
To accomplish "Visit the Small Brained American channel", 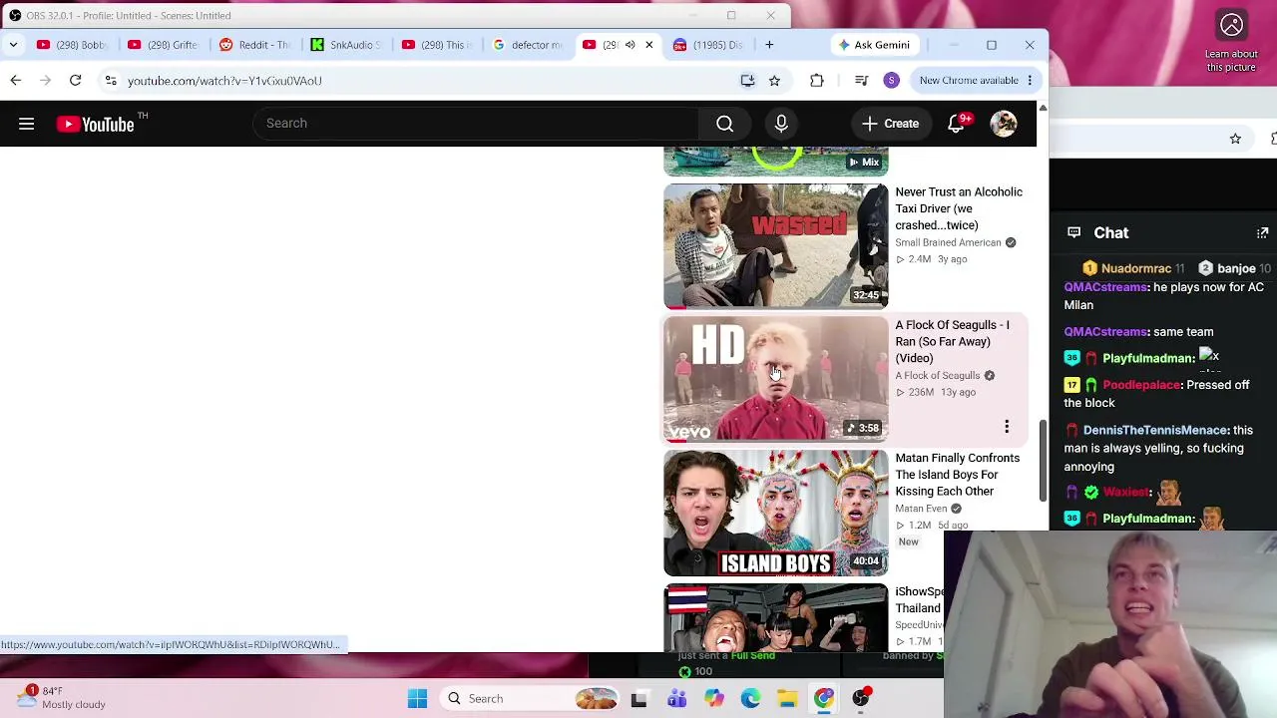I will pyautogui.click(x=948, y=242).
